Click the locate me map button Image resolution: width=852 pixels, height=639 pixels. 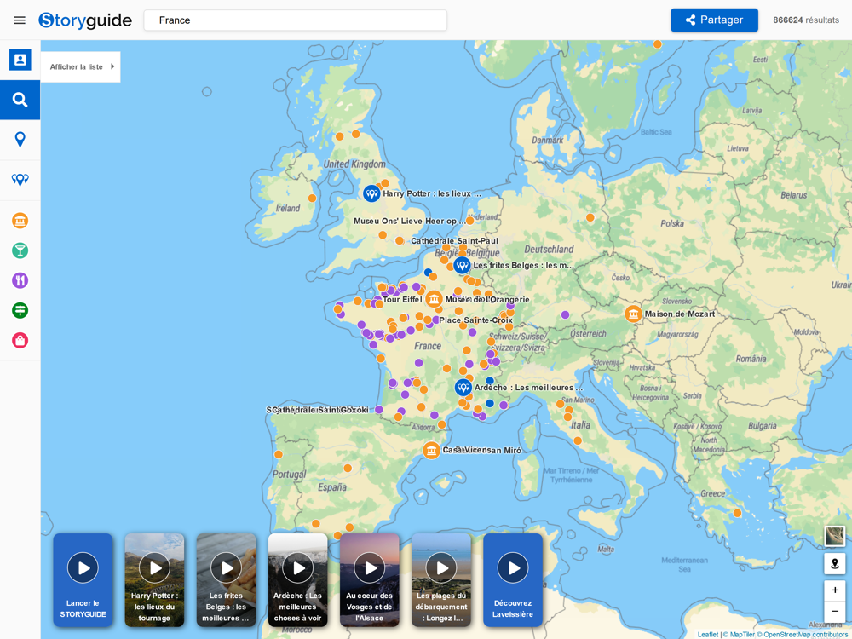pos(835,563)
